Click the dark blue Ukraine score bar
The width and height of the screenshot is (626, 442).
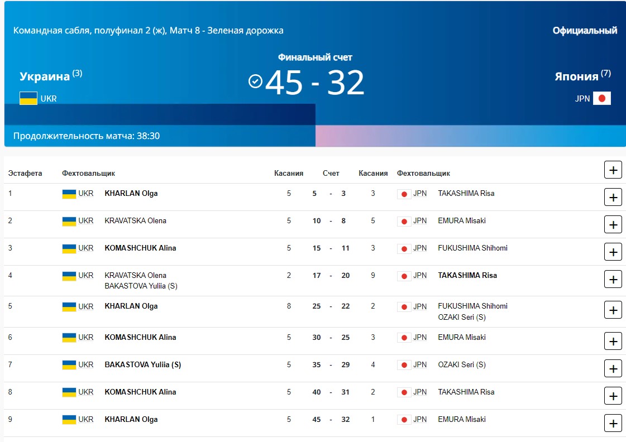click(160, 114)
